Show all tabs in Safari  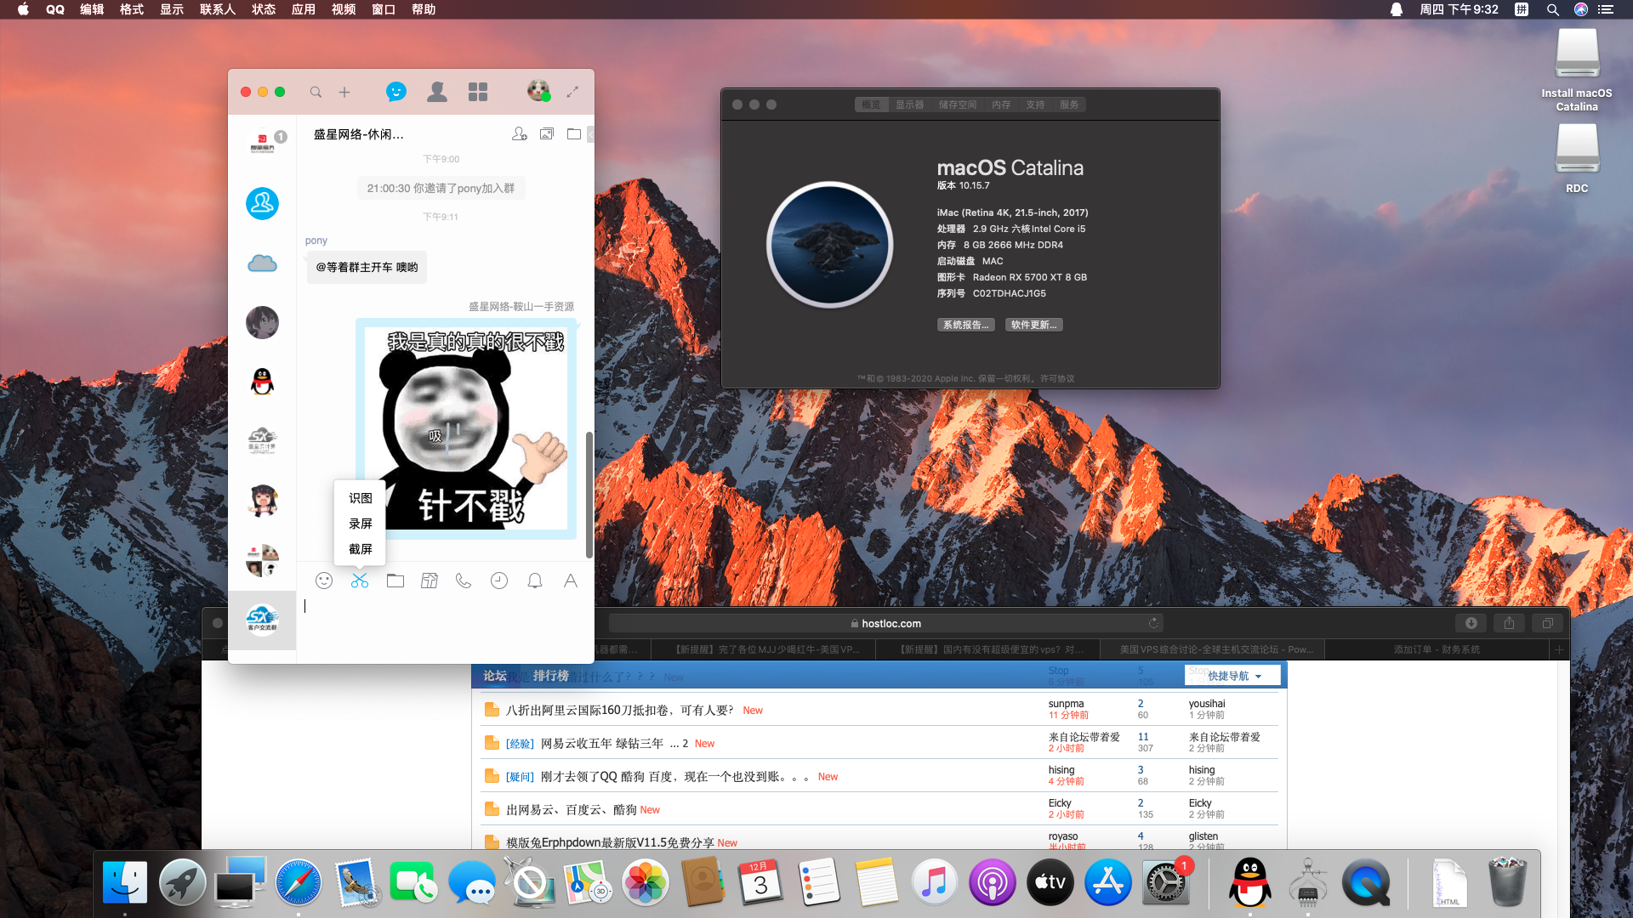point(1548,623)
